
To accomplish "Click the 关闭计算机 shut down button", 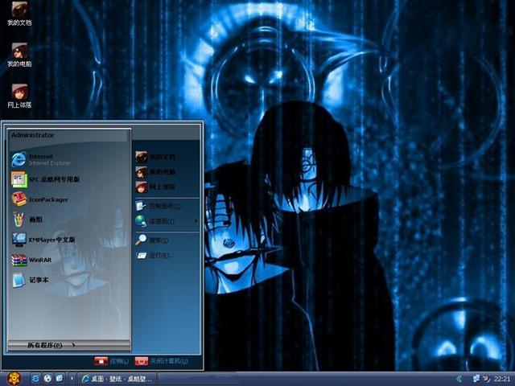I will pos(161,361).
